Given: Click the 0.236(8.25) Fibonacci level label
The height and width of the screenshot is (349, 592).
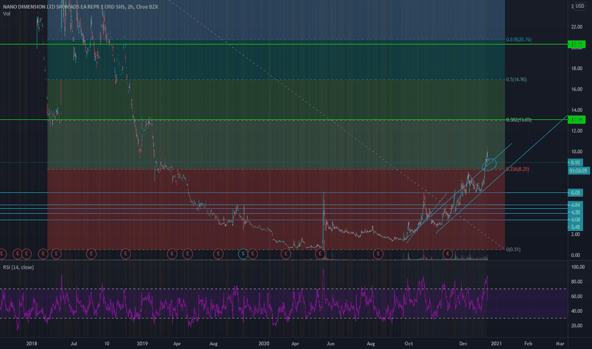Looking at the screenshot, I should point(517,169).
